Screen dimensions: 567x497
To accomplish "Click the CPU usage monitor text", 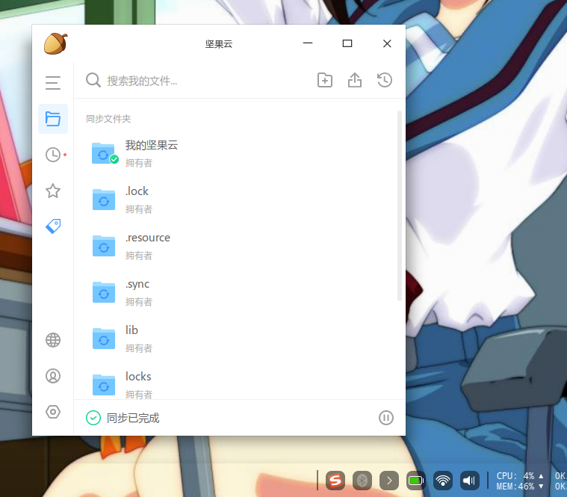I will click(515, 475).
